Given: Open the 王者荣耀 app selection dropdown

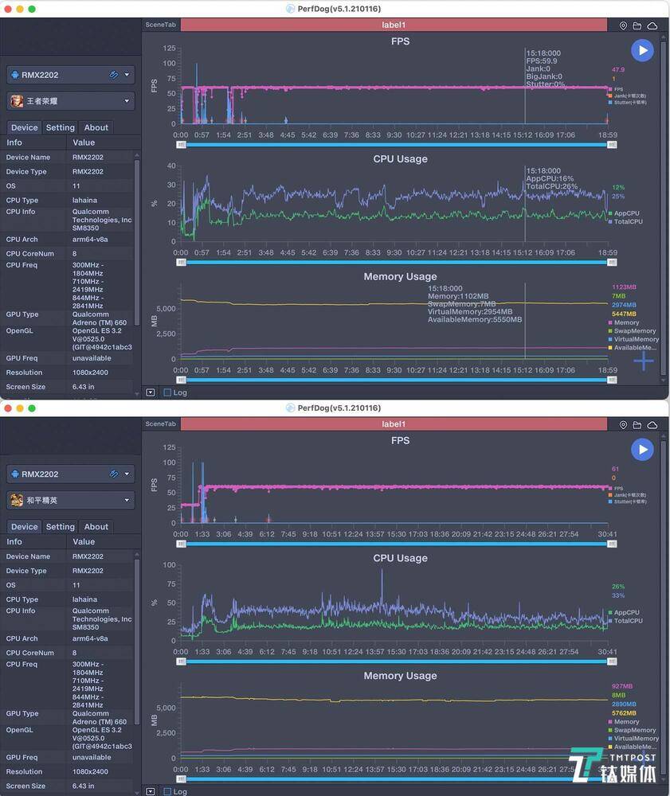Looking at the screenshot, I should click(x=70, y=101).
